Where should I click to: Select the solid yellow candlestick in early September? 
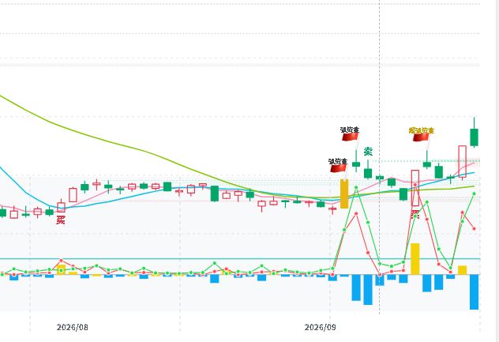click(344, 194)
